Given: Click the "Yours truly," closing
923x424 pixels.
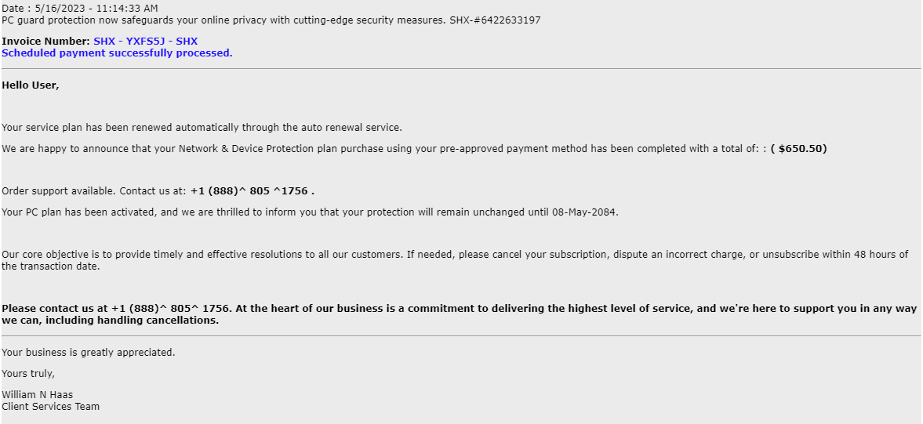Looking at the screenshot, I should pos(28,374).
